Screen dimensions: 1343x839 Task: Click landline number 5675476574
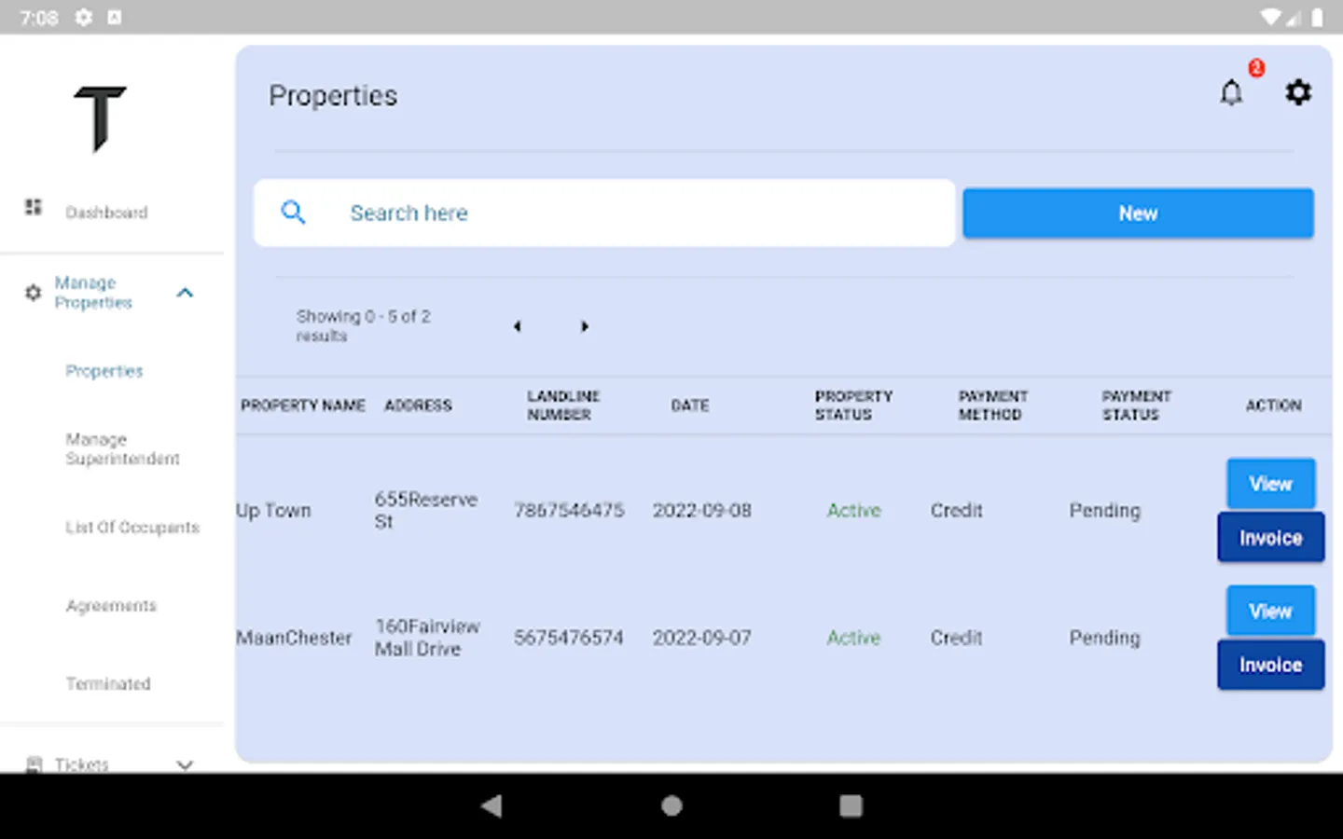coord(569,638)
